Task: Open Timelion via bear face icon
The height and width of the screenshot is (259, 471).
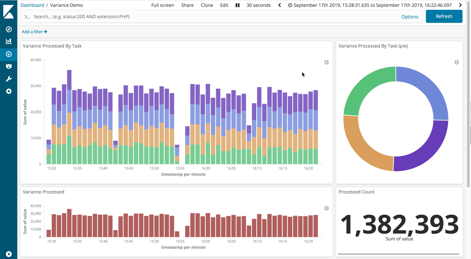Action: (9, 66)
